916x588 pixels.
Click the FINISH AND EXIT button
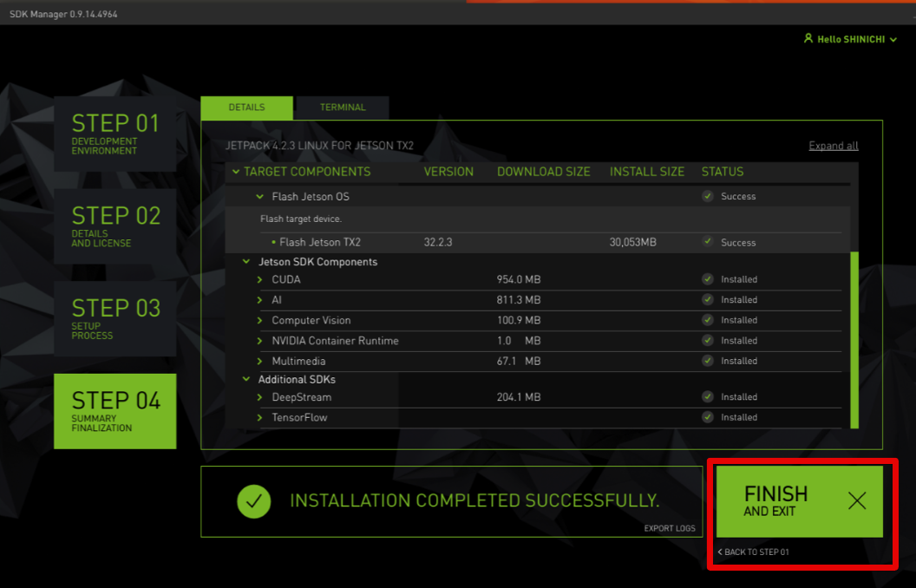tap(800, 501)
